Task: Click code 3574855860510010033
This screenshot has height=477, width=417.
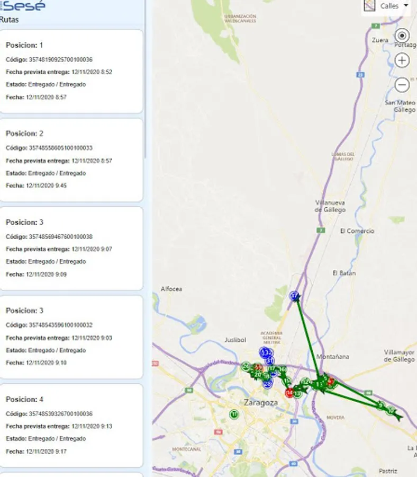Action: pyautogui.click(x=61, y=148)
